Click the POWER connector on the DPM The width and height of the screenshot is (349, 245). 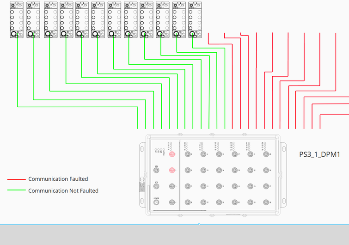click(156, 202)
